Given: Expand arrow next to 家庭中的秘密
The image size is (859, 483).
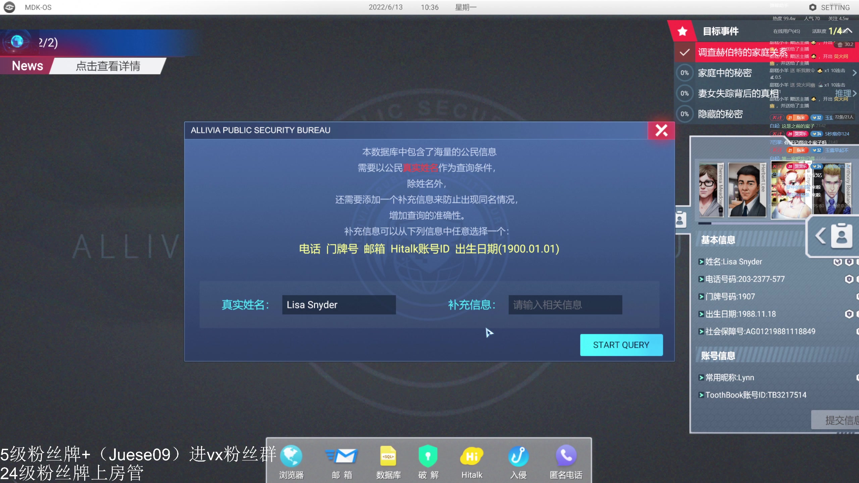Looking at the screenshot, I should [854, 73].
